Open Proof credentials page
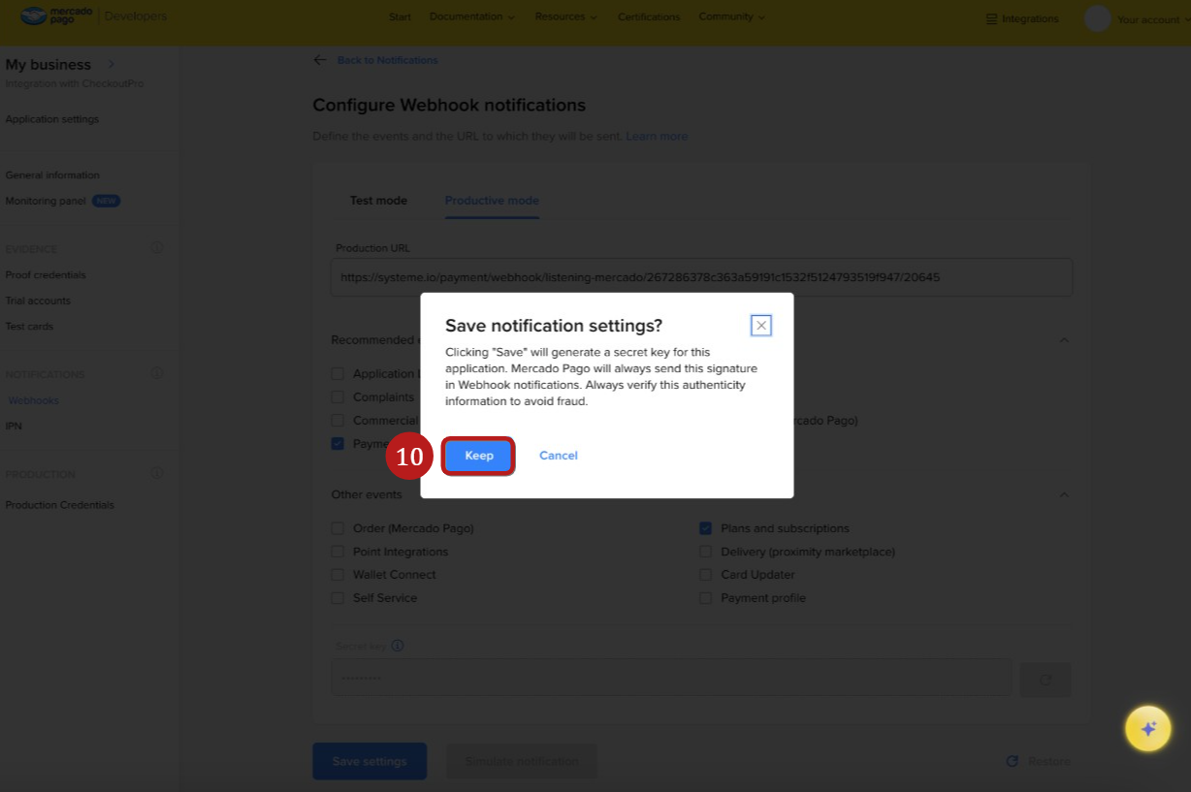This screenshot has height=792, width=1191. [x=46, y=275]
